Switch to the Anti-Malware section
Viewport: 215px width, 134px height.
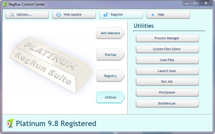pyautogui.click(x=111, y=33)
